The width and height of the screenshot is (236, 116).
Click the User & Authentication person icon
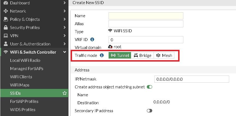point(5,44)
